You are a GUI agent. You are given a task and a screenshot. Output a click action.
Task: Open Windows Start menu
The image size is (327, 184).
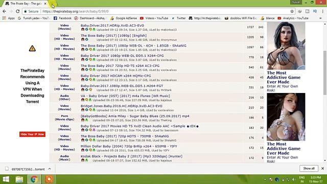coord(6,179)
